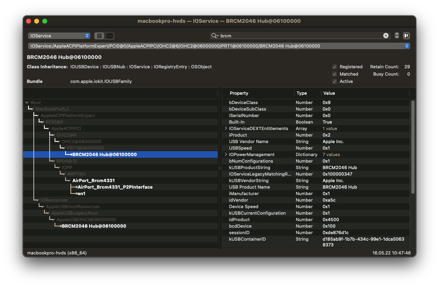Sort by the Property column header

[239, 93]
